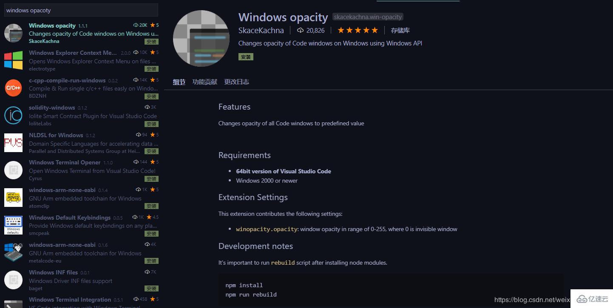
Task: Click the NLDSL for Windows PVS icon
Action: pyautogui.click(x=13, y=143)
